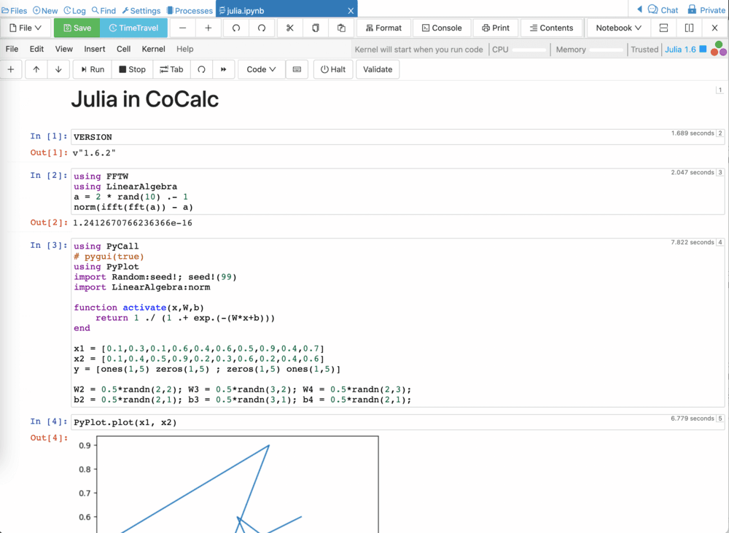Click the cut scissors icon
Image resolution: width=729 pixels, height=533 pixels.
pos(289,28)
